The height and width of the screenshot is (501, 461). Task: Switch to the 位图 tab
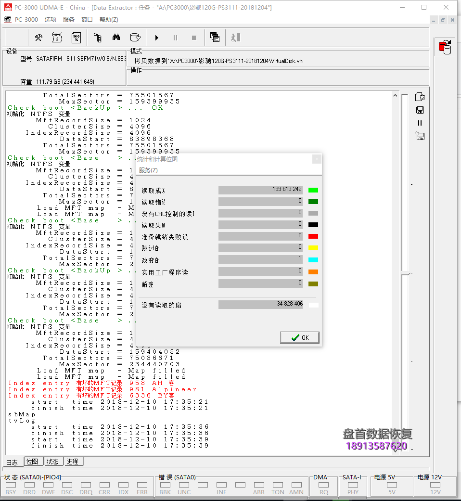(x=33, y=461)
